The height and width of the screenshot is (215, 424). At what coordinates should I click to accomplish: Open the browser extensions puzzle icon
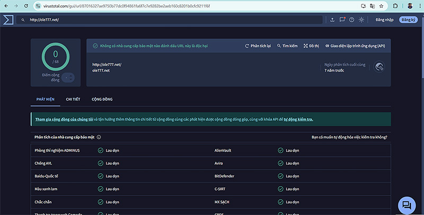point(395,6)
